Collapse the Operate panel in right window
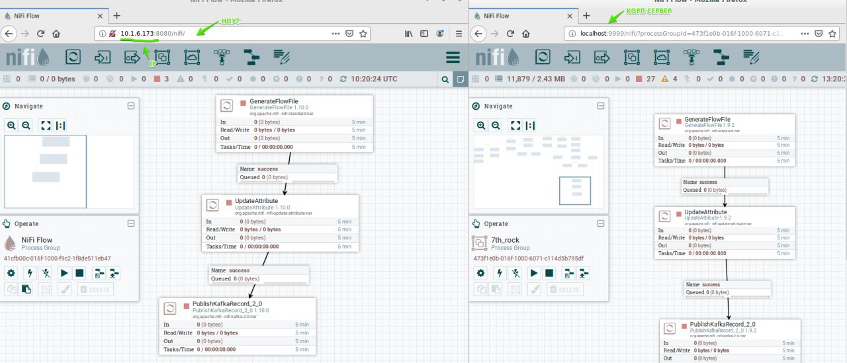Viewport: 847px width, 363px height. (x=600, y=223)
